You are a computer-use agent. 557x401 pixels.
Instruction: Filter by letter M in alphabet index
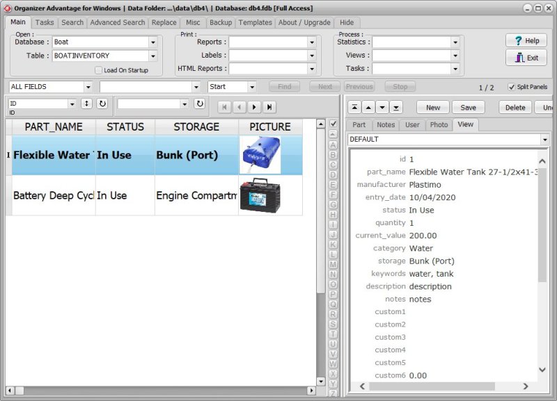(x=333, y=264)
